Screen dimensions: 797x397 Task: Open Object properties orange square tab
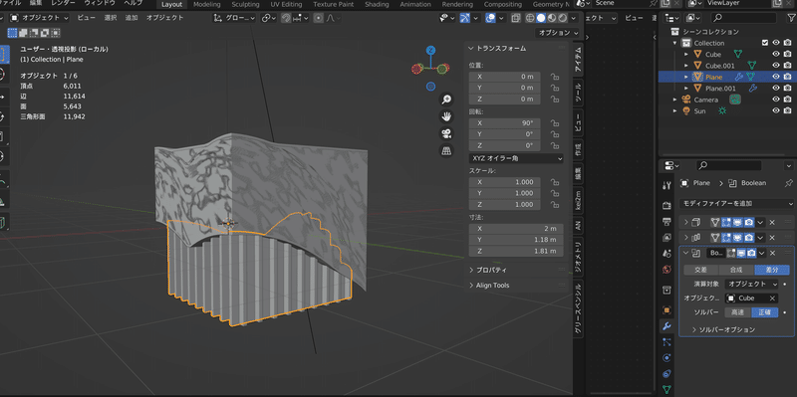[x=666, y=309]
